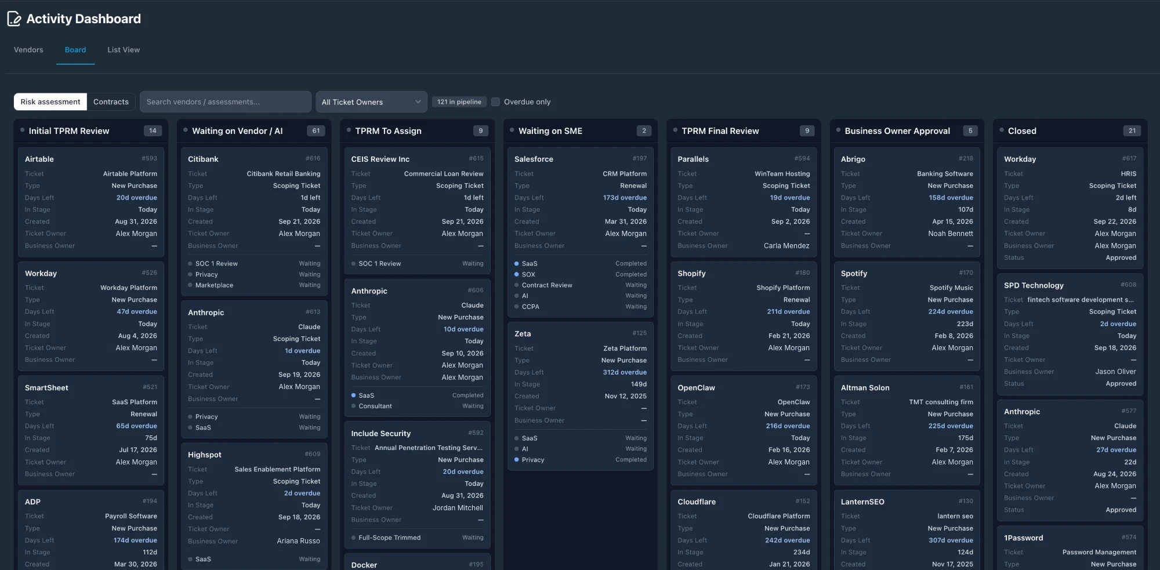Click Consultant assessment in Anthropic #606 card
This screenshot has width=1160, height=570.
click(375, 406)
